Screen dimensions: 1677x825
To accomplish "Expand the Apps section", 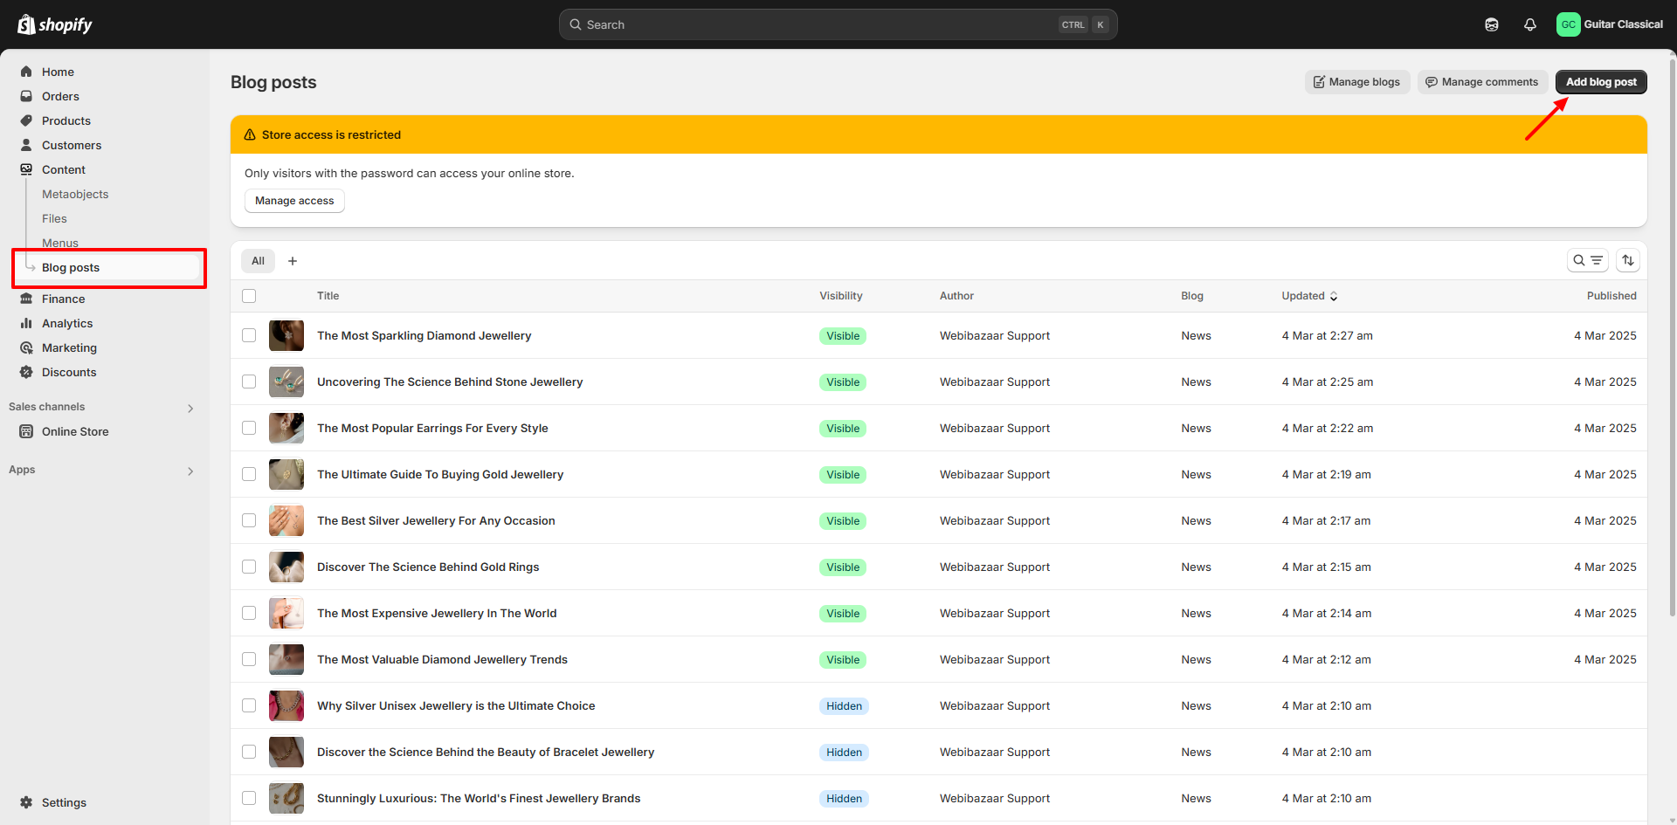I will click(x=190, y=471).
